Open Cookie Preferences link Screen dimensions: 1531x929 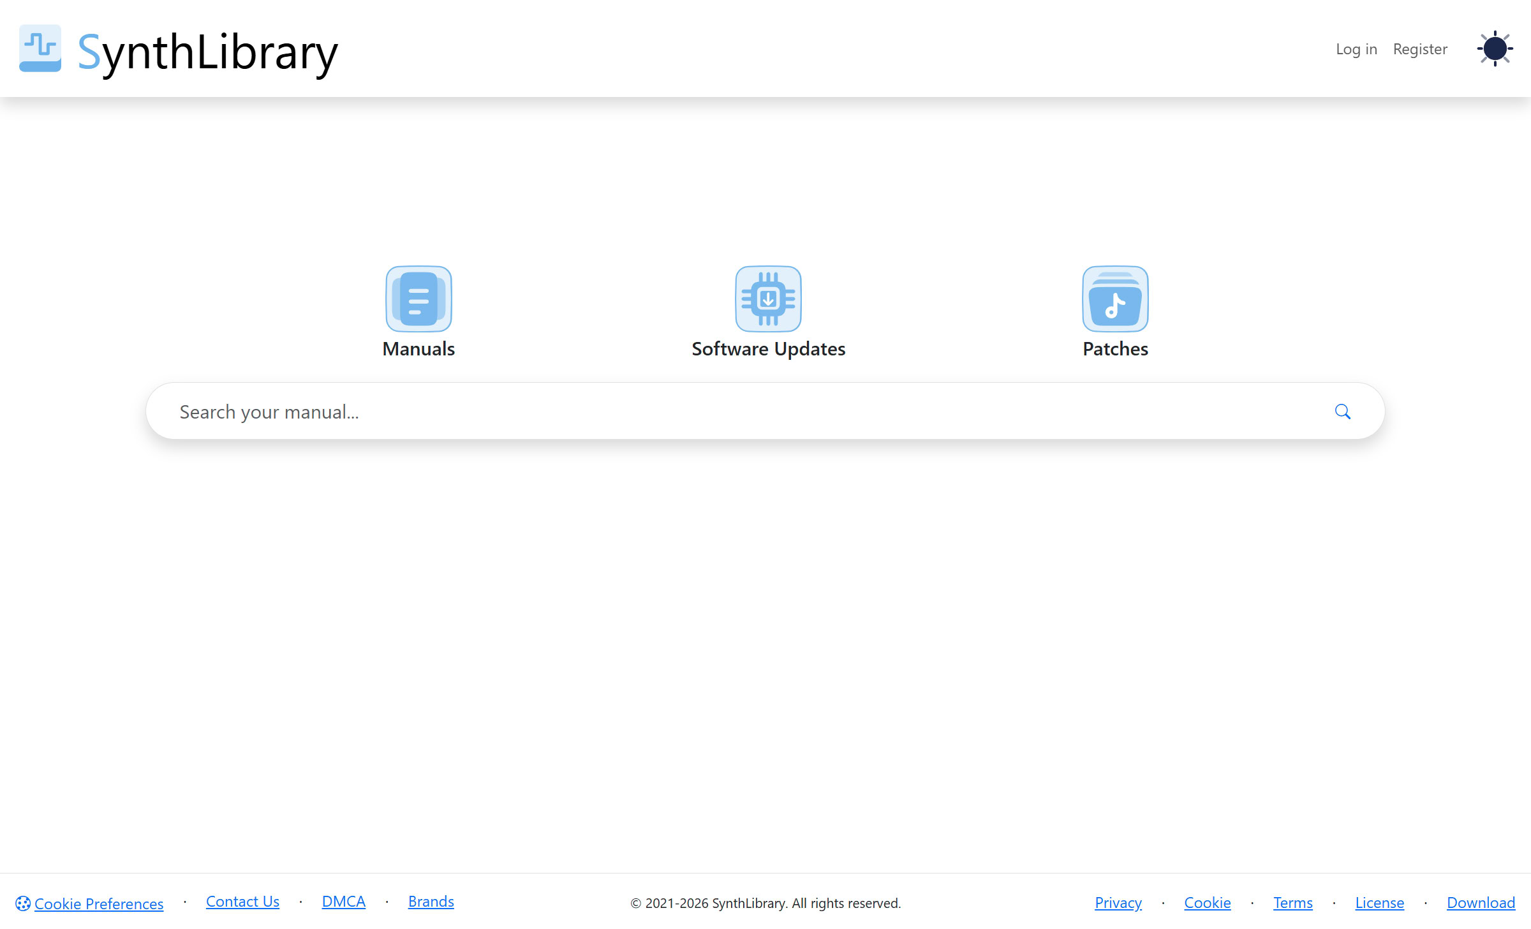pos(99,903)
